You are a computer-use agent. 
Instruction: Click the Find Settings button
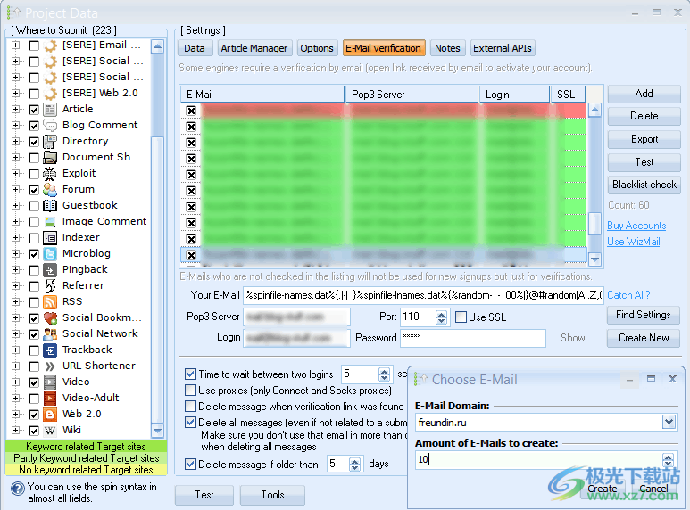pos(644,315)
